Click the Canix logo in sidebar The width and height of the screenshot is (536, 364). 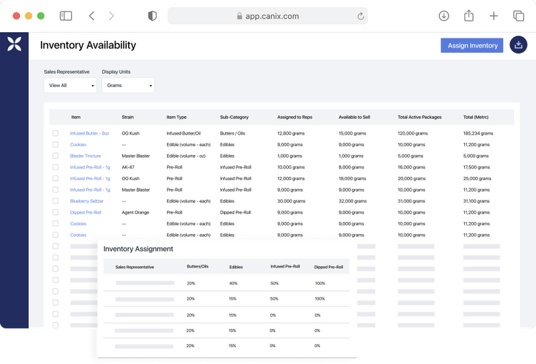point(14,44)
